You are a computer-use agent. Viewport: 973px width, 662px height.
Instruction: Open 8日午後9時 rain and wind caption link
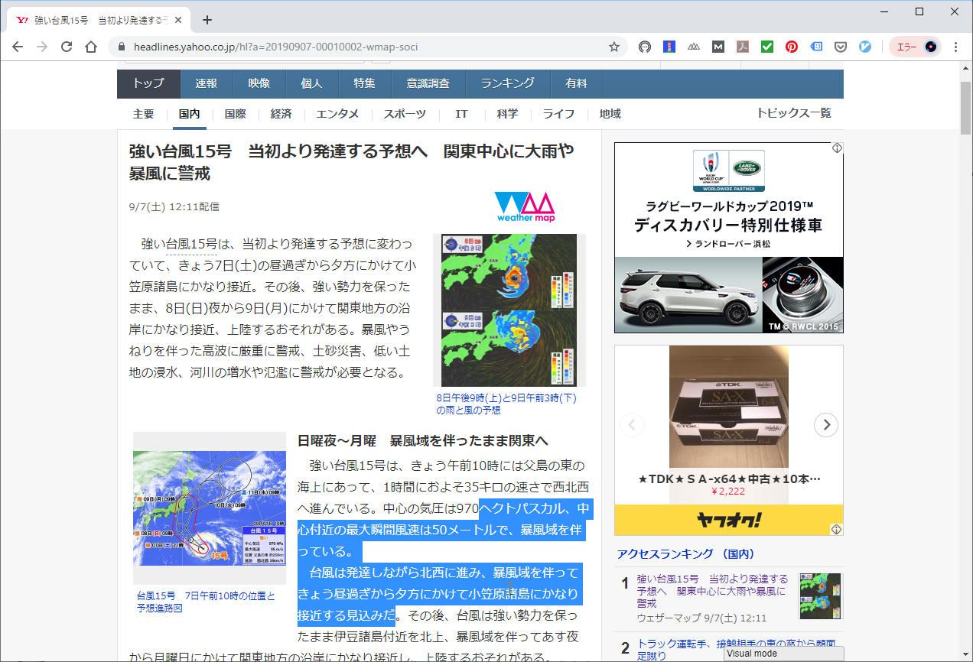[506, 404]
